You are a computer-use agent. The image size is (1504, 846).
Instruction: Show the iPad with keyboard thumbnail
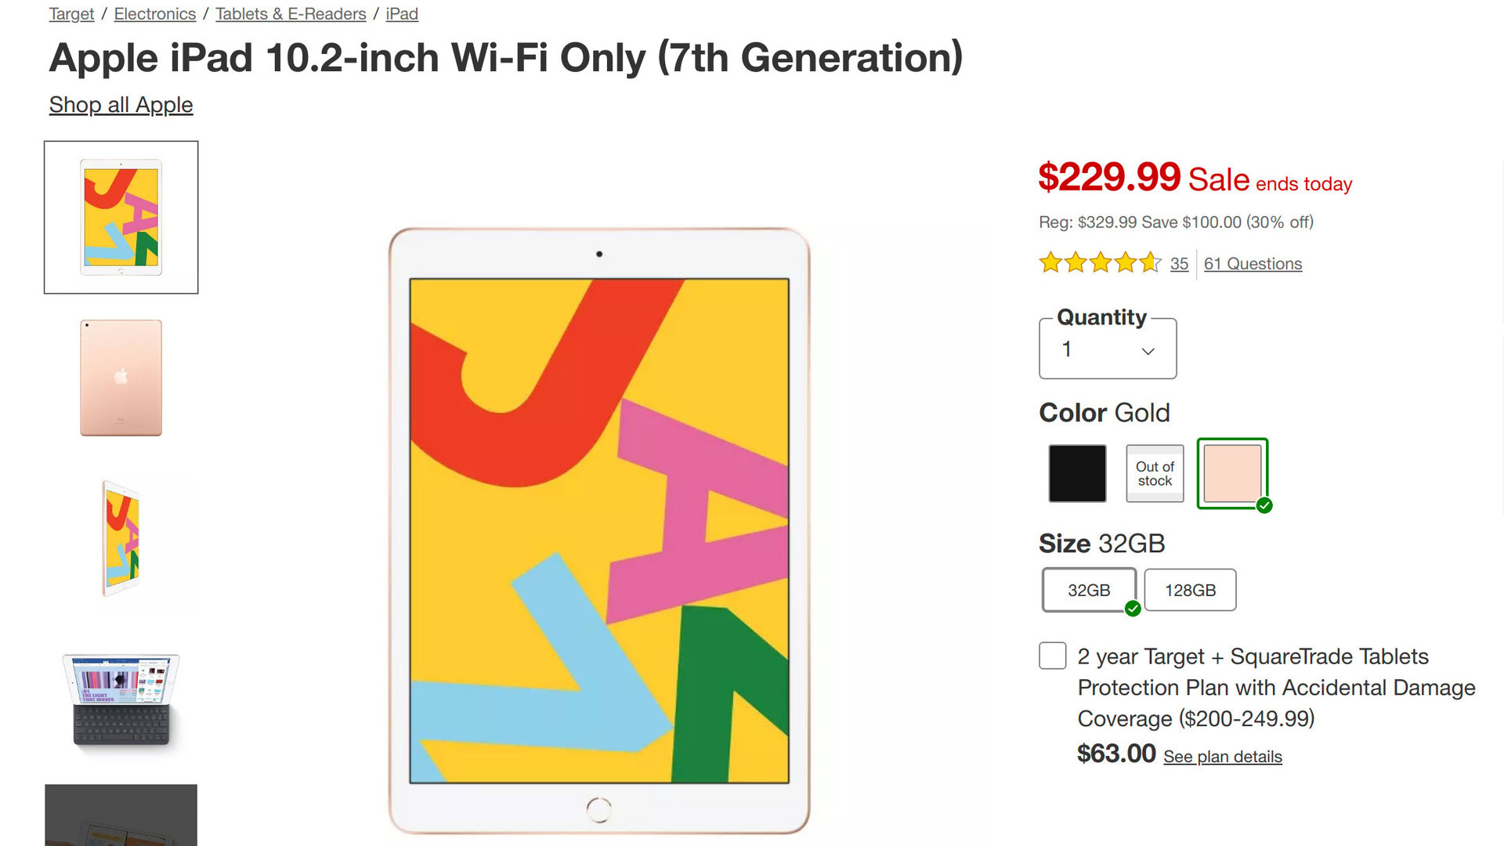click(x=121, y=700)
